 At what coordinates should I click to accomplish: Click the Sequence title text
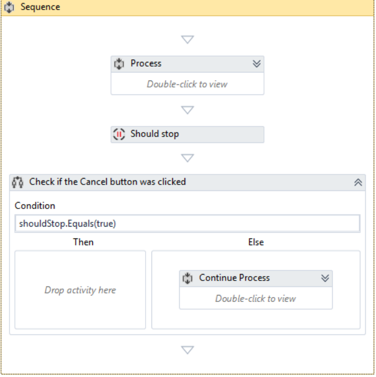[40, 7]
